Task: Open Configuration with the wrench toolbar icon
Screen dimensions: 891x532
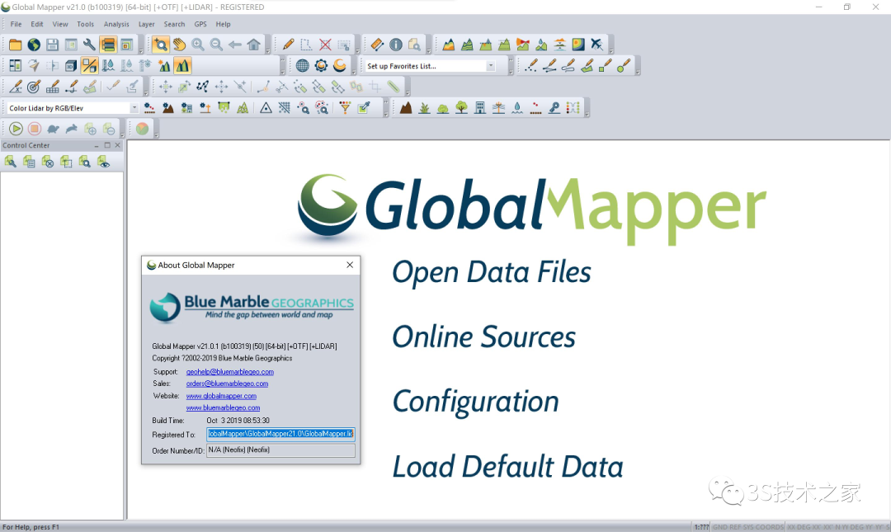Action: 87,45
